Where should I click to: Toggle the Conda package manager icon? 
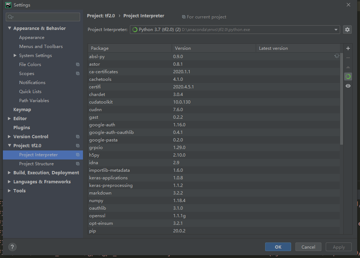pyautogui.click(x=348, y=76)
